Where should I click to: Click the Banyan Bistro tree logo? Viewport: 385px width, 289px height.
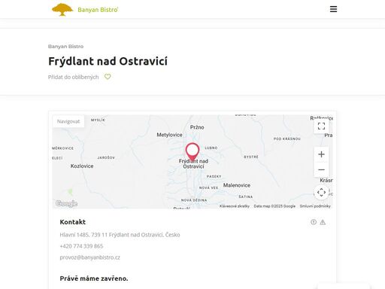coord(62,10)
